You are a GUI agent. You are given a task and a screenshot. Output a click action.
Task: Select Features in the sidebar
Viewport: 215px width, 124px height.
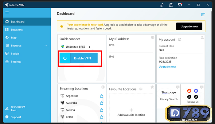tap(27, 46)
